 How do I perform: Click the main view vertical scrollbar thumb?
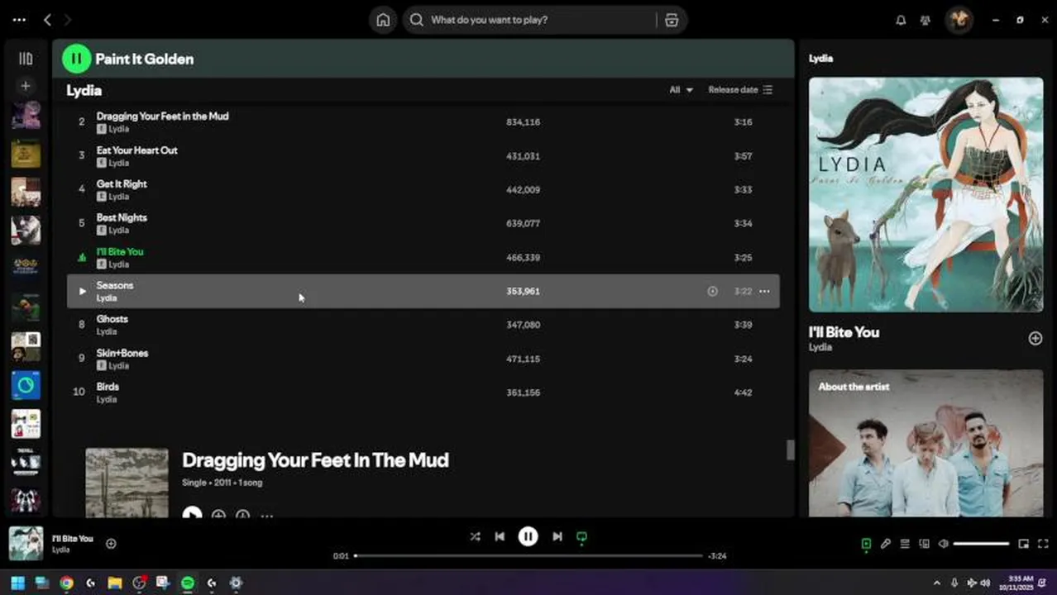(x=790, y=450)
